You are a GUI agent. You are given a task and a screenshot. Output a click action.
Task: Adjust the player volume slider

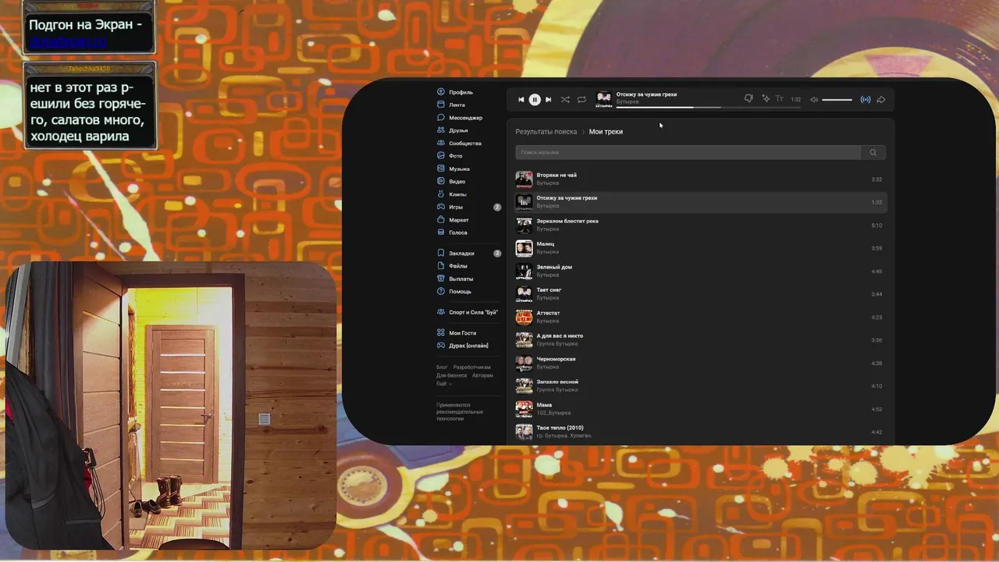(x=837, y=100)
